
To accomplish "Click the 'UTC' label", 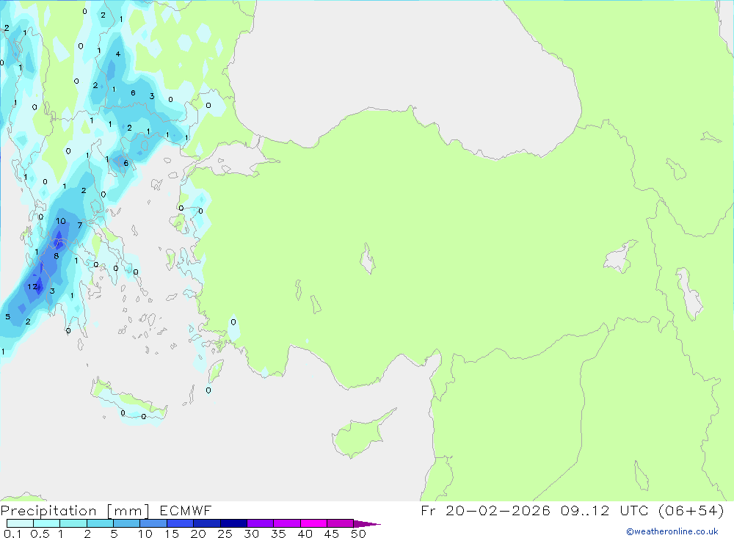I will tap(636, 510).
